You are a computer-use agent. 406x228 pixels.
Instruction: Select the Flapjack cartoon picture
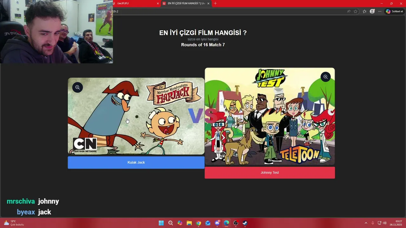point(136,116)
